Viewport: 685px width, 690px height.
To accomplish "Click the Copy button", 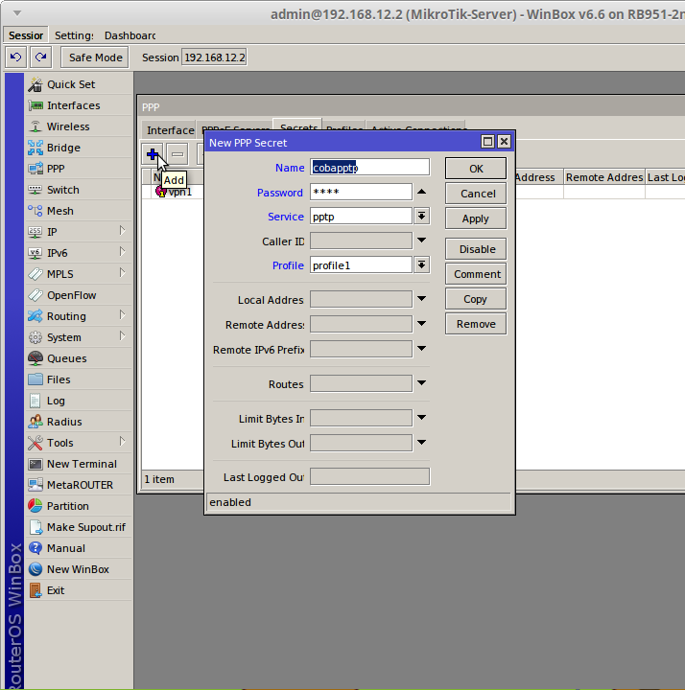I will pyautogui.click(x=476, y=299).
